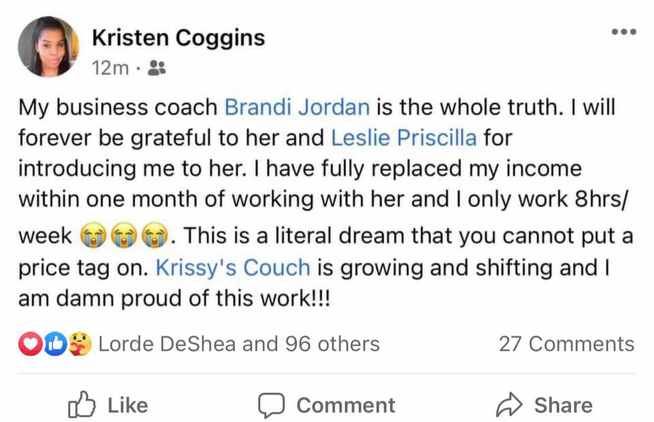Screen dimensions: 654x422
Task: Open the Kristen Coggins profile name link
Action: click(178, 39)
